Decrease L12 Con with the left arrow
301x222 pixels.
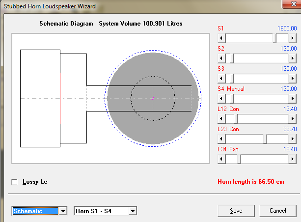tap(221, 119)
